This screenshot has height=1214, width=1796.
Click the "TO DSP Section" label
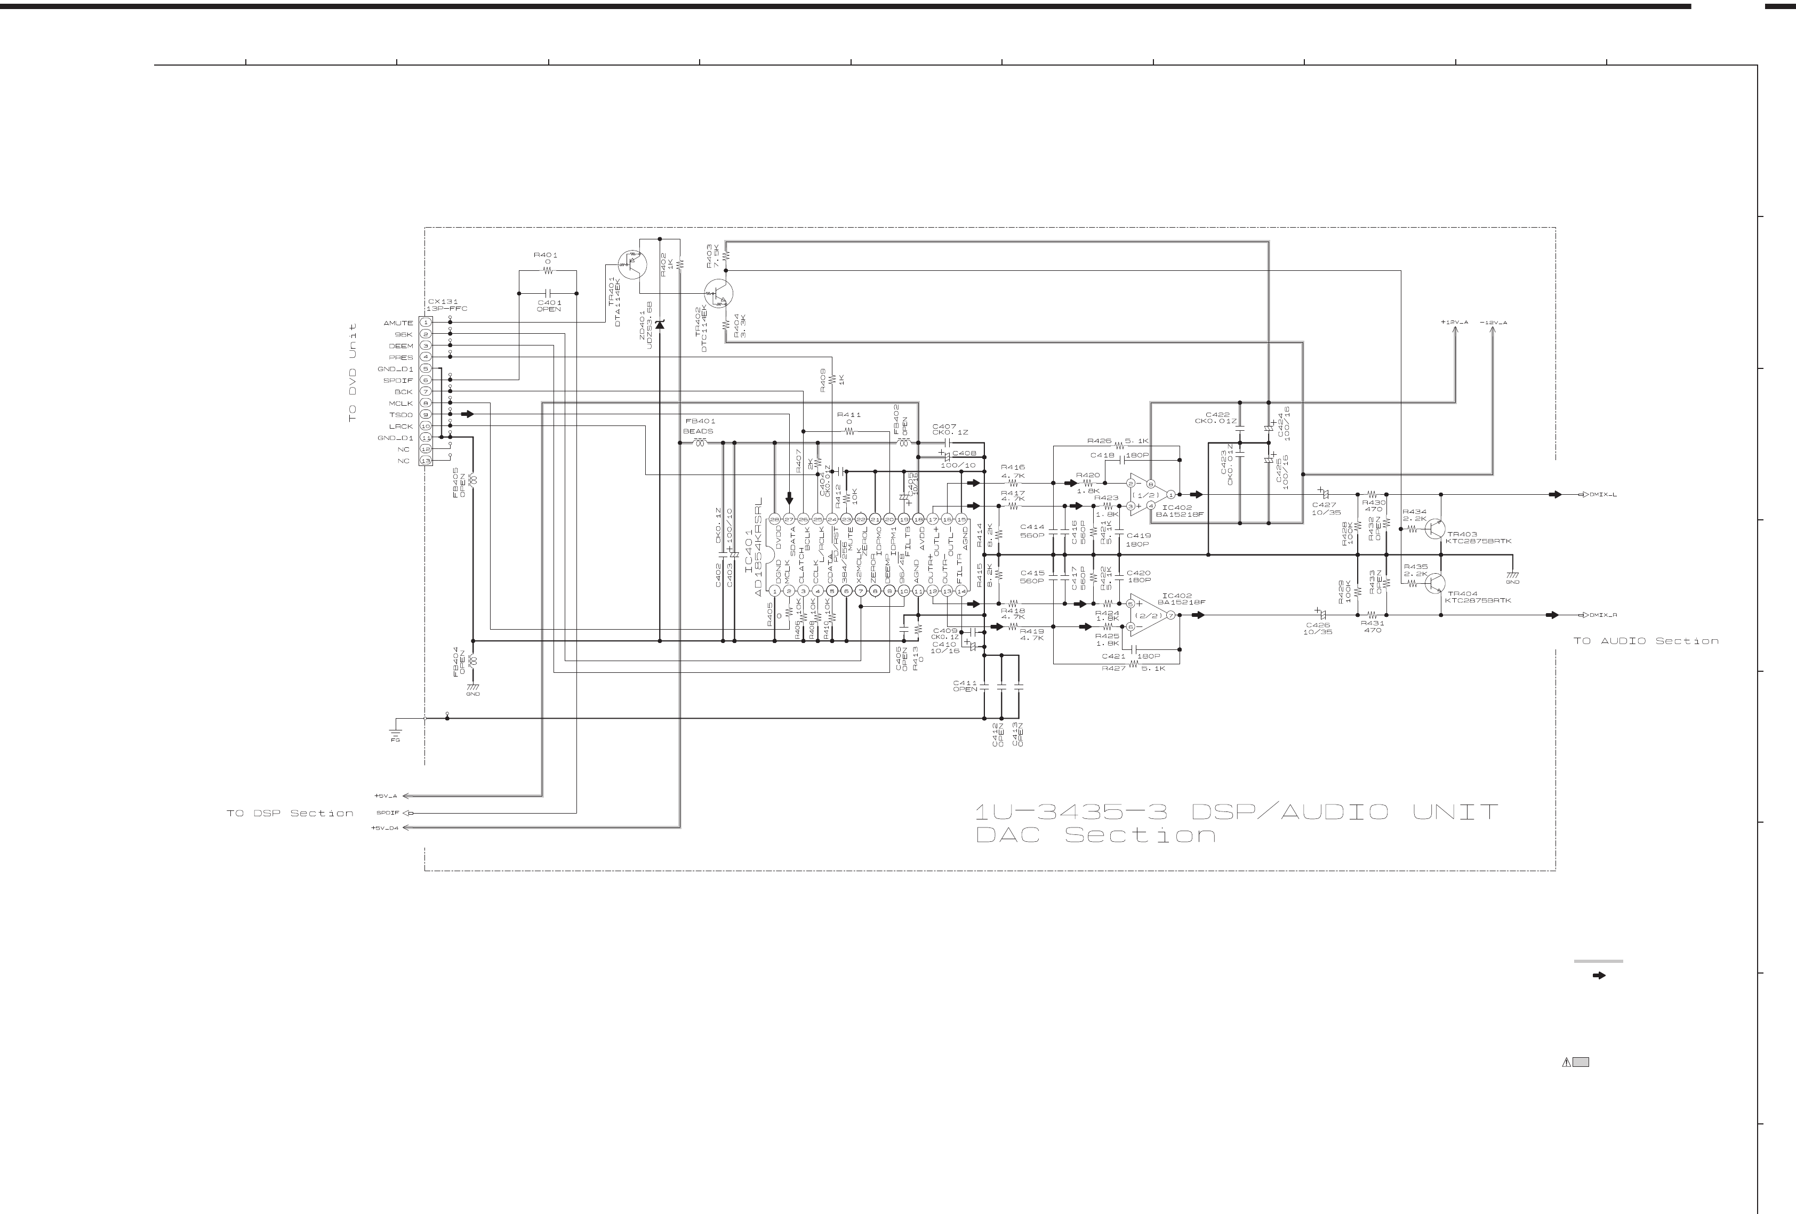290,813
